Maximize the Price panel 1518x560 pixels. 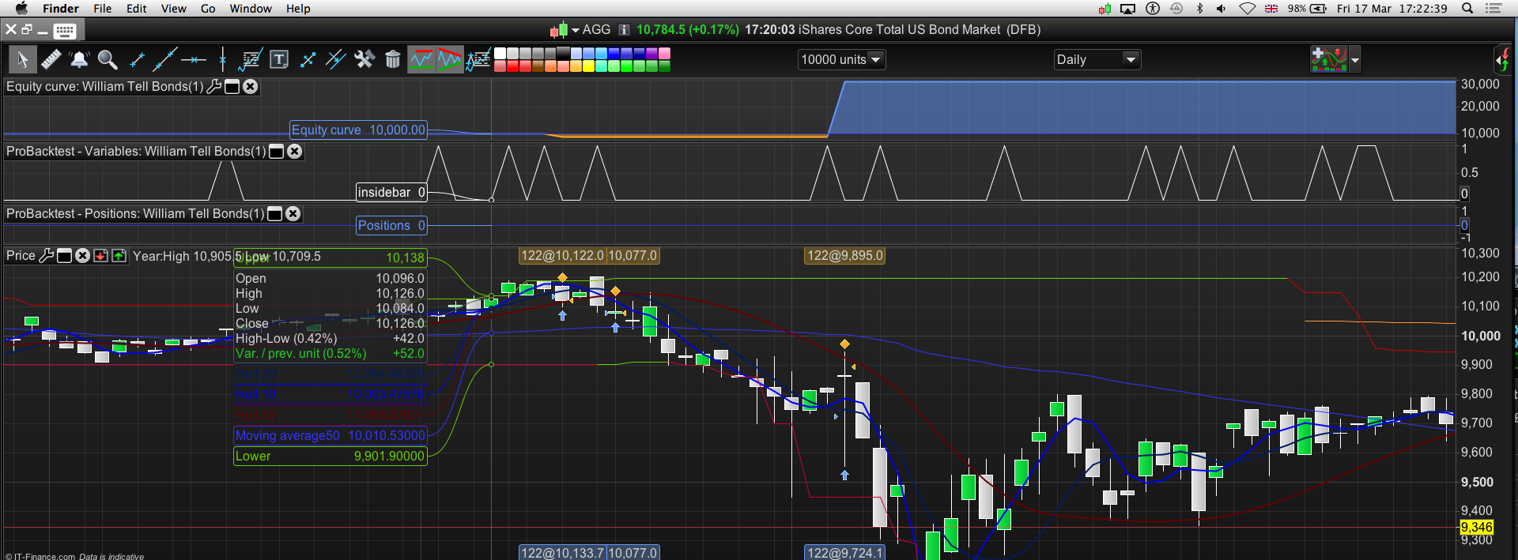(65, 256)
